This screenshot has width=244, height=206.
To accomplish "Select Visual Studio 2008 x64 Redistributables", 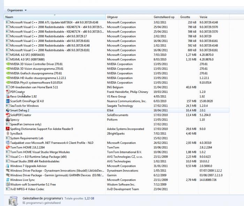I will click(117, 161).
